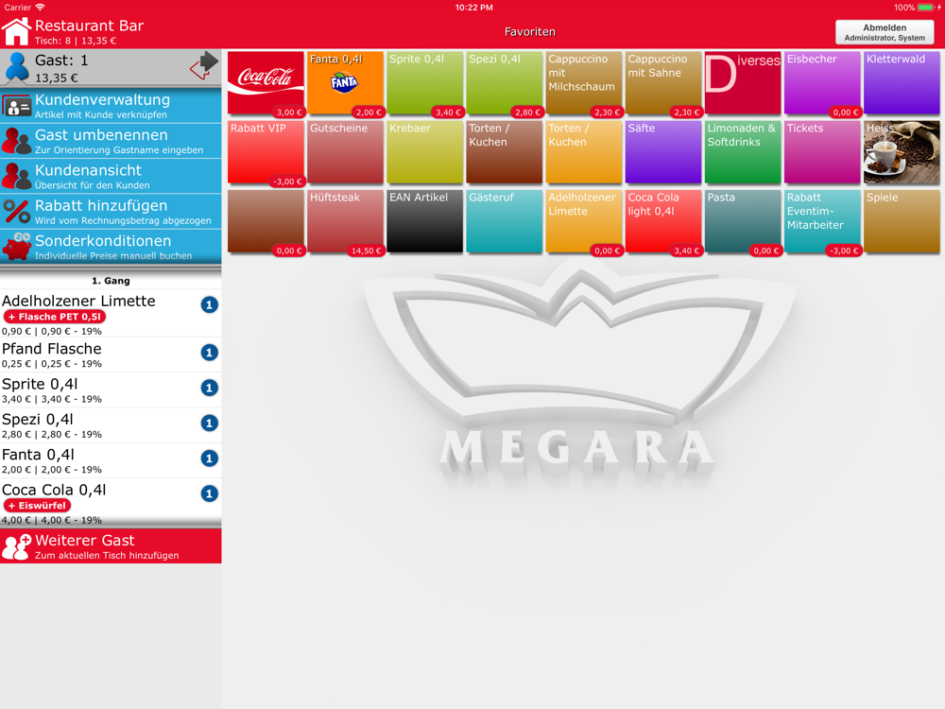
Task: Select the Fanta 0,4l order row
Action: [x=111, y=460]
